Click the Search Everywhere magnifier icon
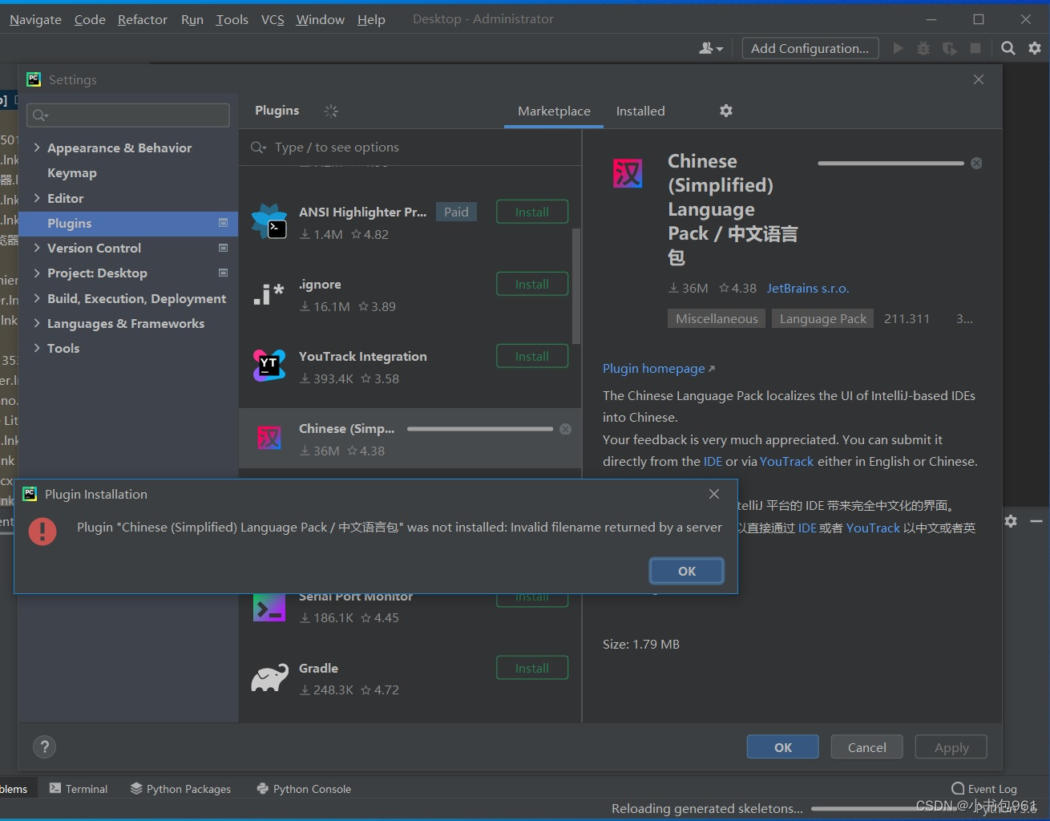Image resolution: width=1050 pixels, height=821 pixels. 1008,48
